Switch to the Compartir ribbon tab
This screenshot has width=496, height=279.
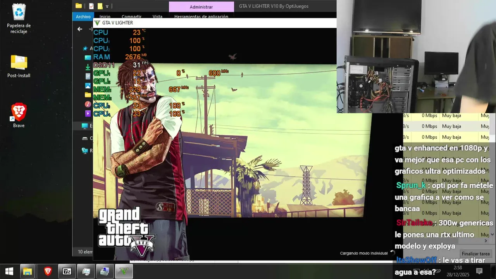tap(131, 17)
